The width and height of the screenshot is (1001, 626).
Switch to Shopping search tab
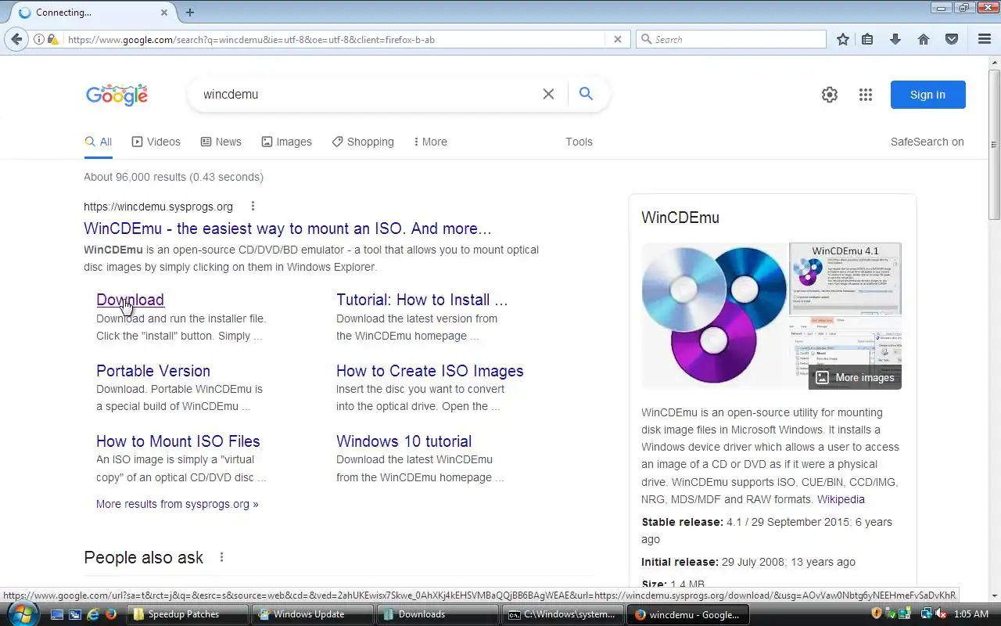pyautogui.click(x=363, y=142)
